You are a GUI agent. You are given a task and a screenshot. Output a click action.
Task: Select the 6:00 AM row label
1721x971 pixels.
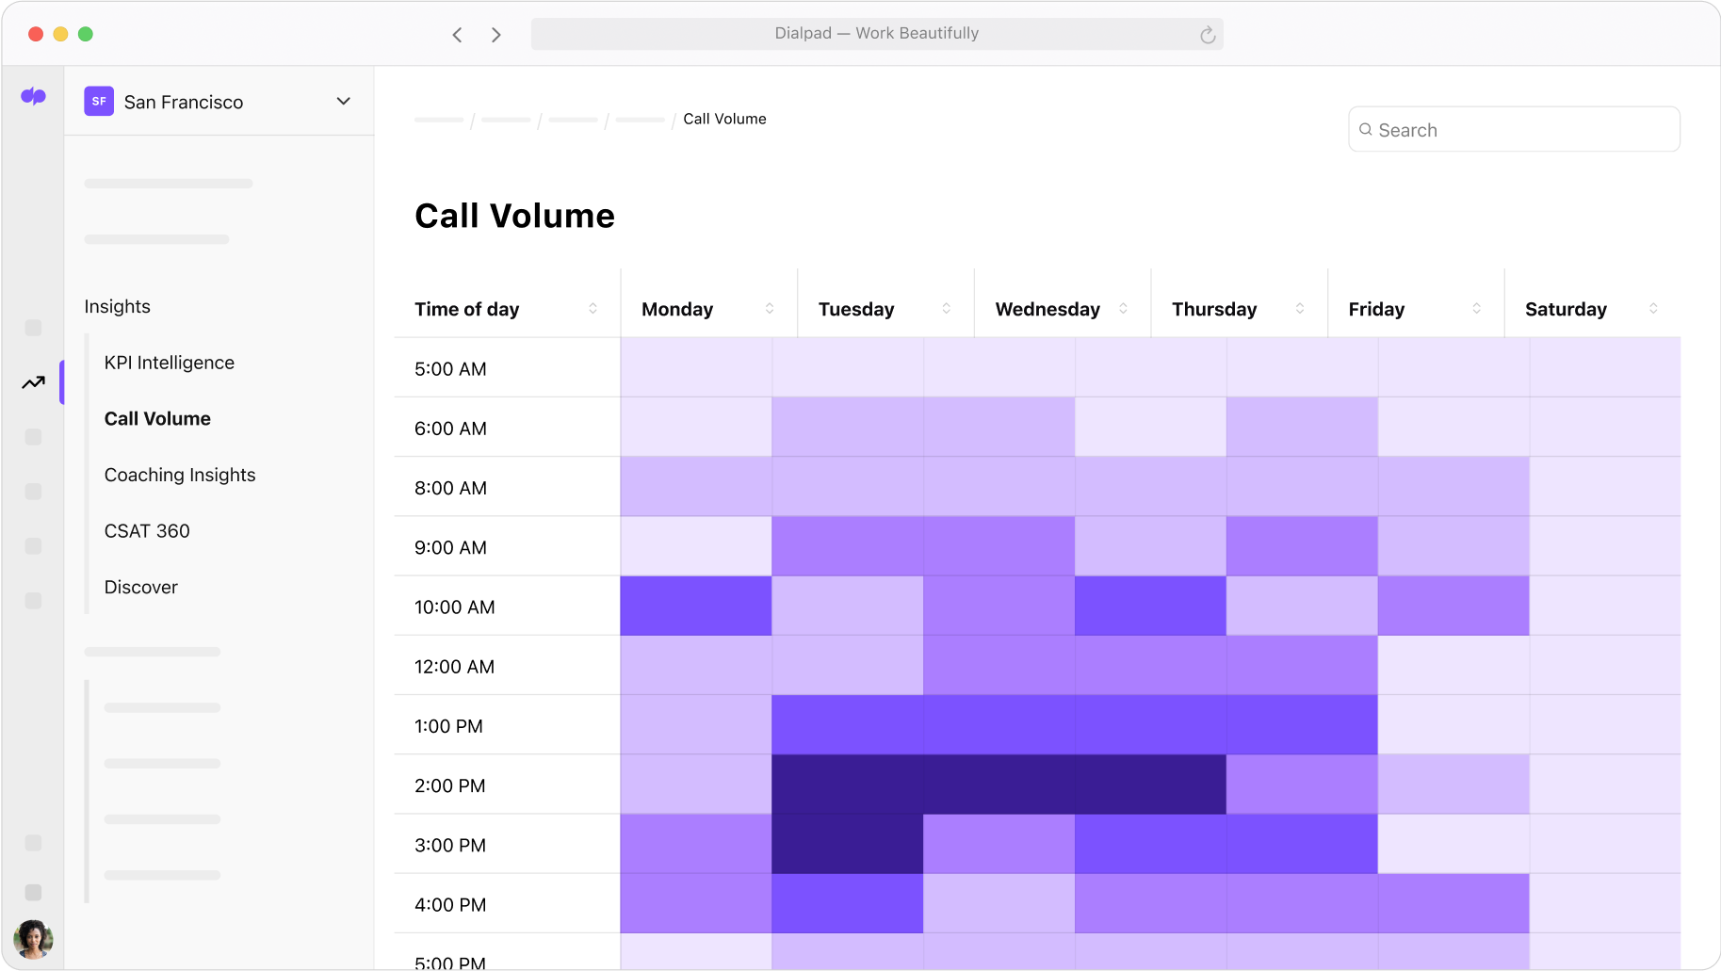tap(450, 429)
